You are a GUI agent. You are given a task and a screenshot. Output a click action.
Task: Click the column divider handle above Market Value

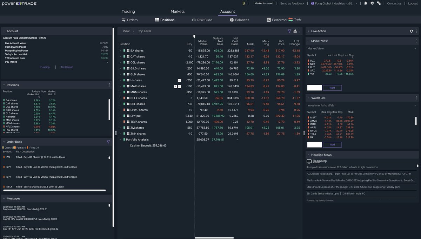coord(194,36)
